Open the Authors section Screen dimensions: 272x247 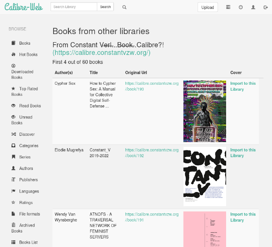(x=26, y=168)
